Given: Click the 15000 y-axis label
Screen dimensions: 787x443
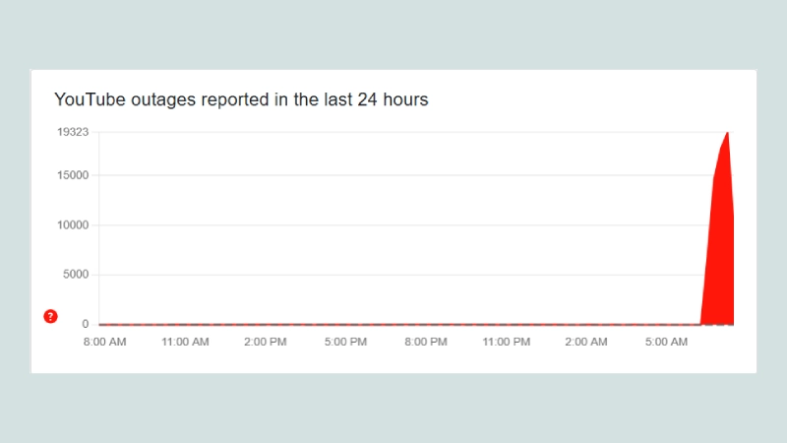Looking at the screenshot, I should point(73,175).
